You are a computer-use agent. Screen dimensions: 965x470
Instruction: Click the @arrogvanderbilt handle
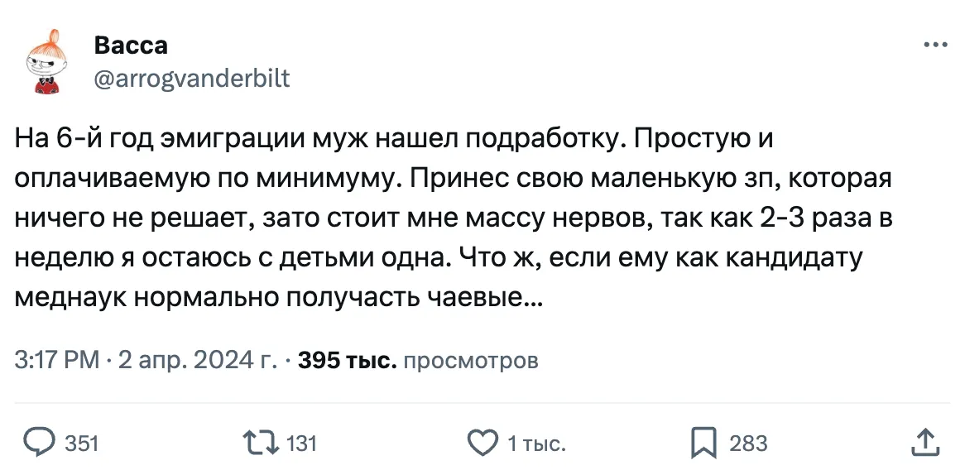[192, 79]
